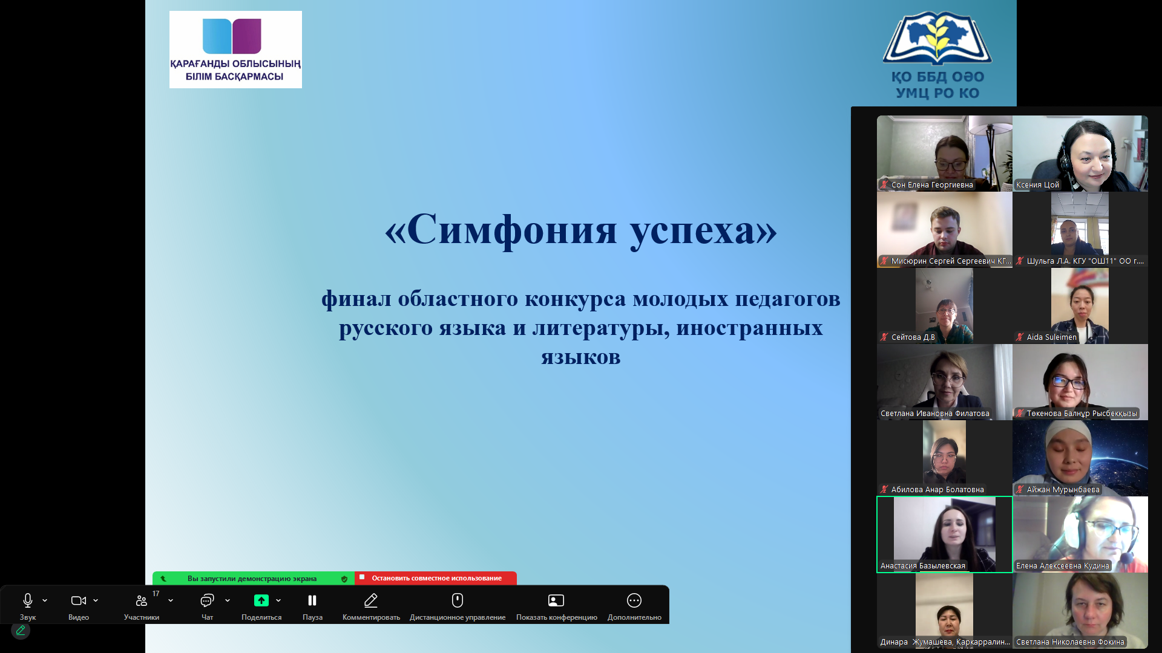Toggle camera using the Видео button
Image resolution: width=1162 pixels, height=653 pixels.
point(78,601)
